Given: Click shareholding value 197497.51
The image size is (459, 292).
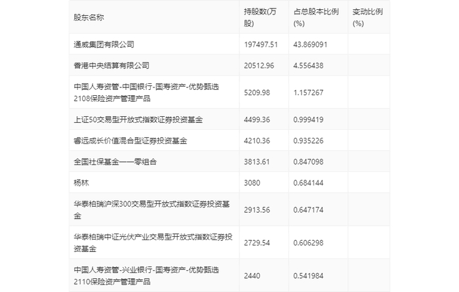Looking at the screenshot, I should coord(261,45).
